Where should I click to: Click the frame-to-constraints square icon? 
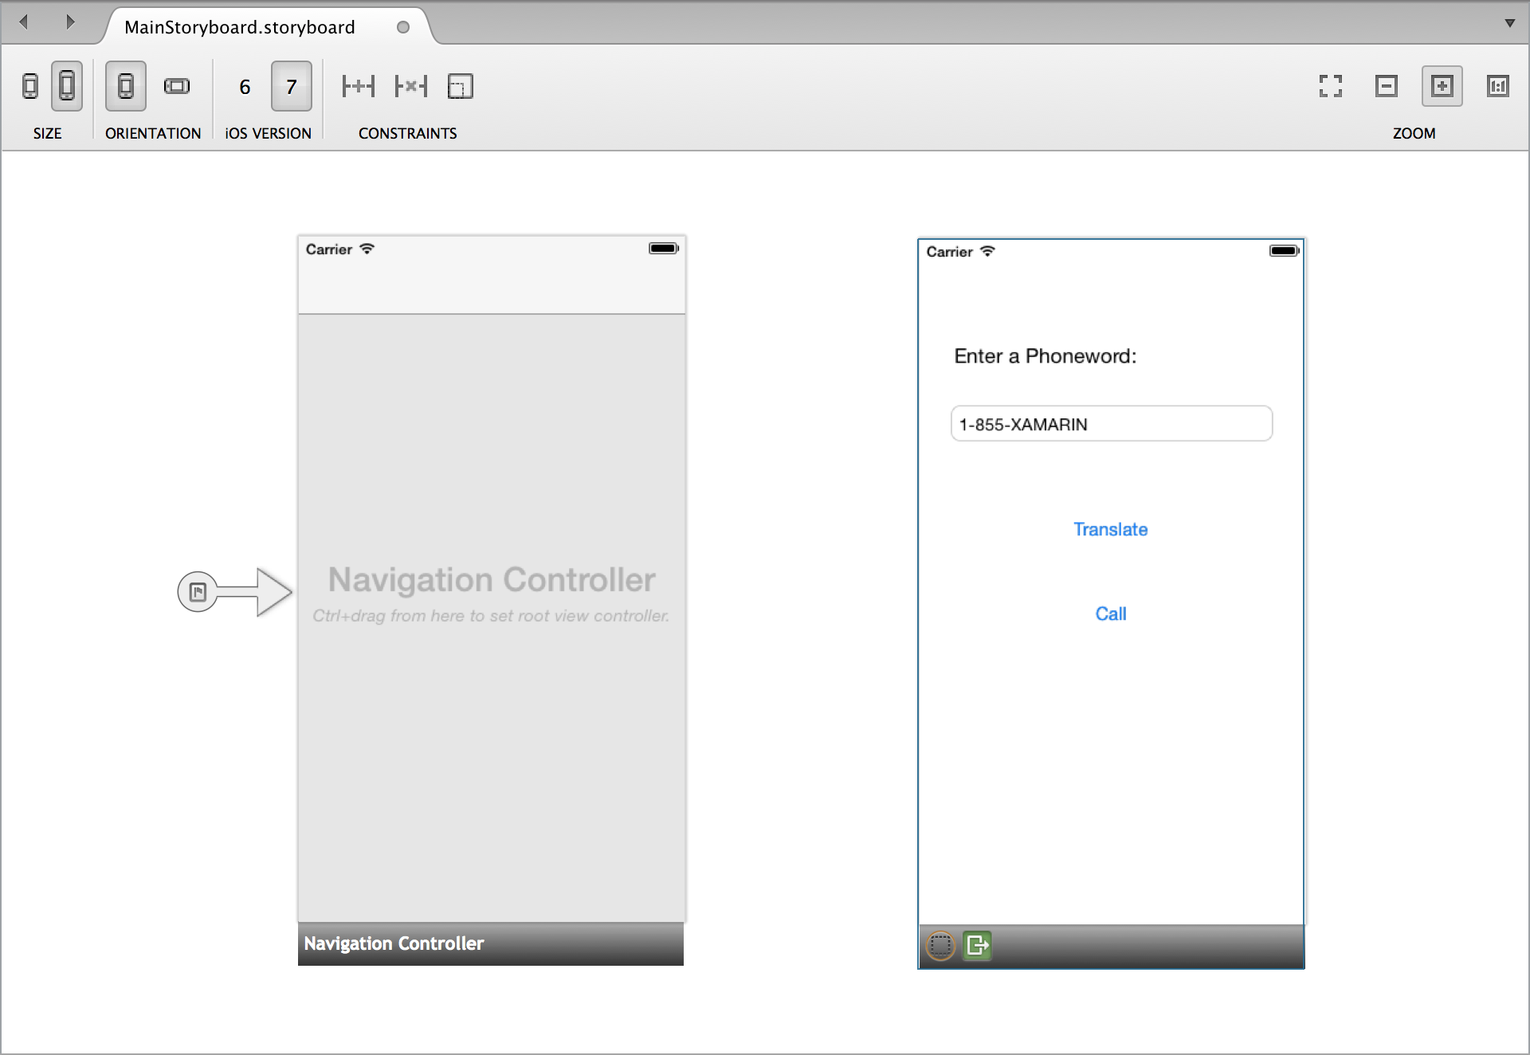460,86
